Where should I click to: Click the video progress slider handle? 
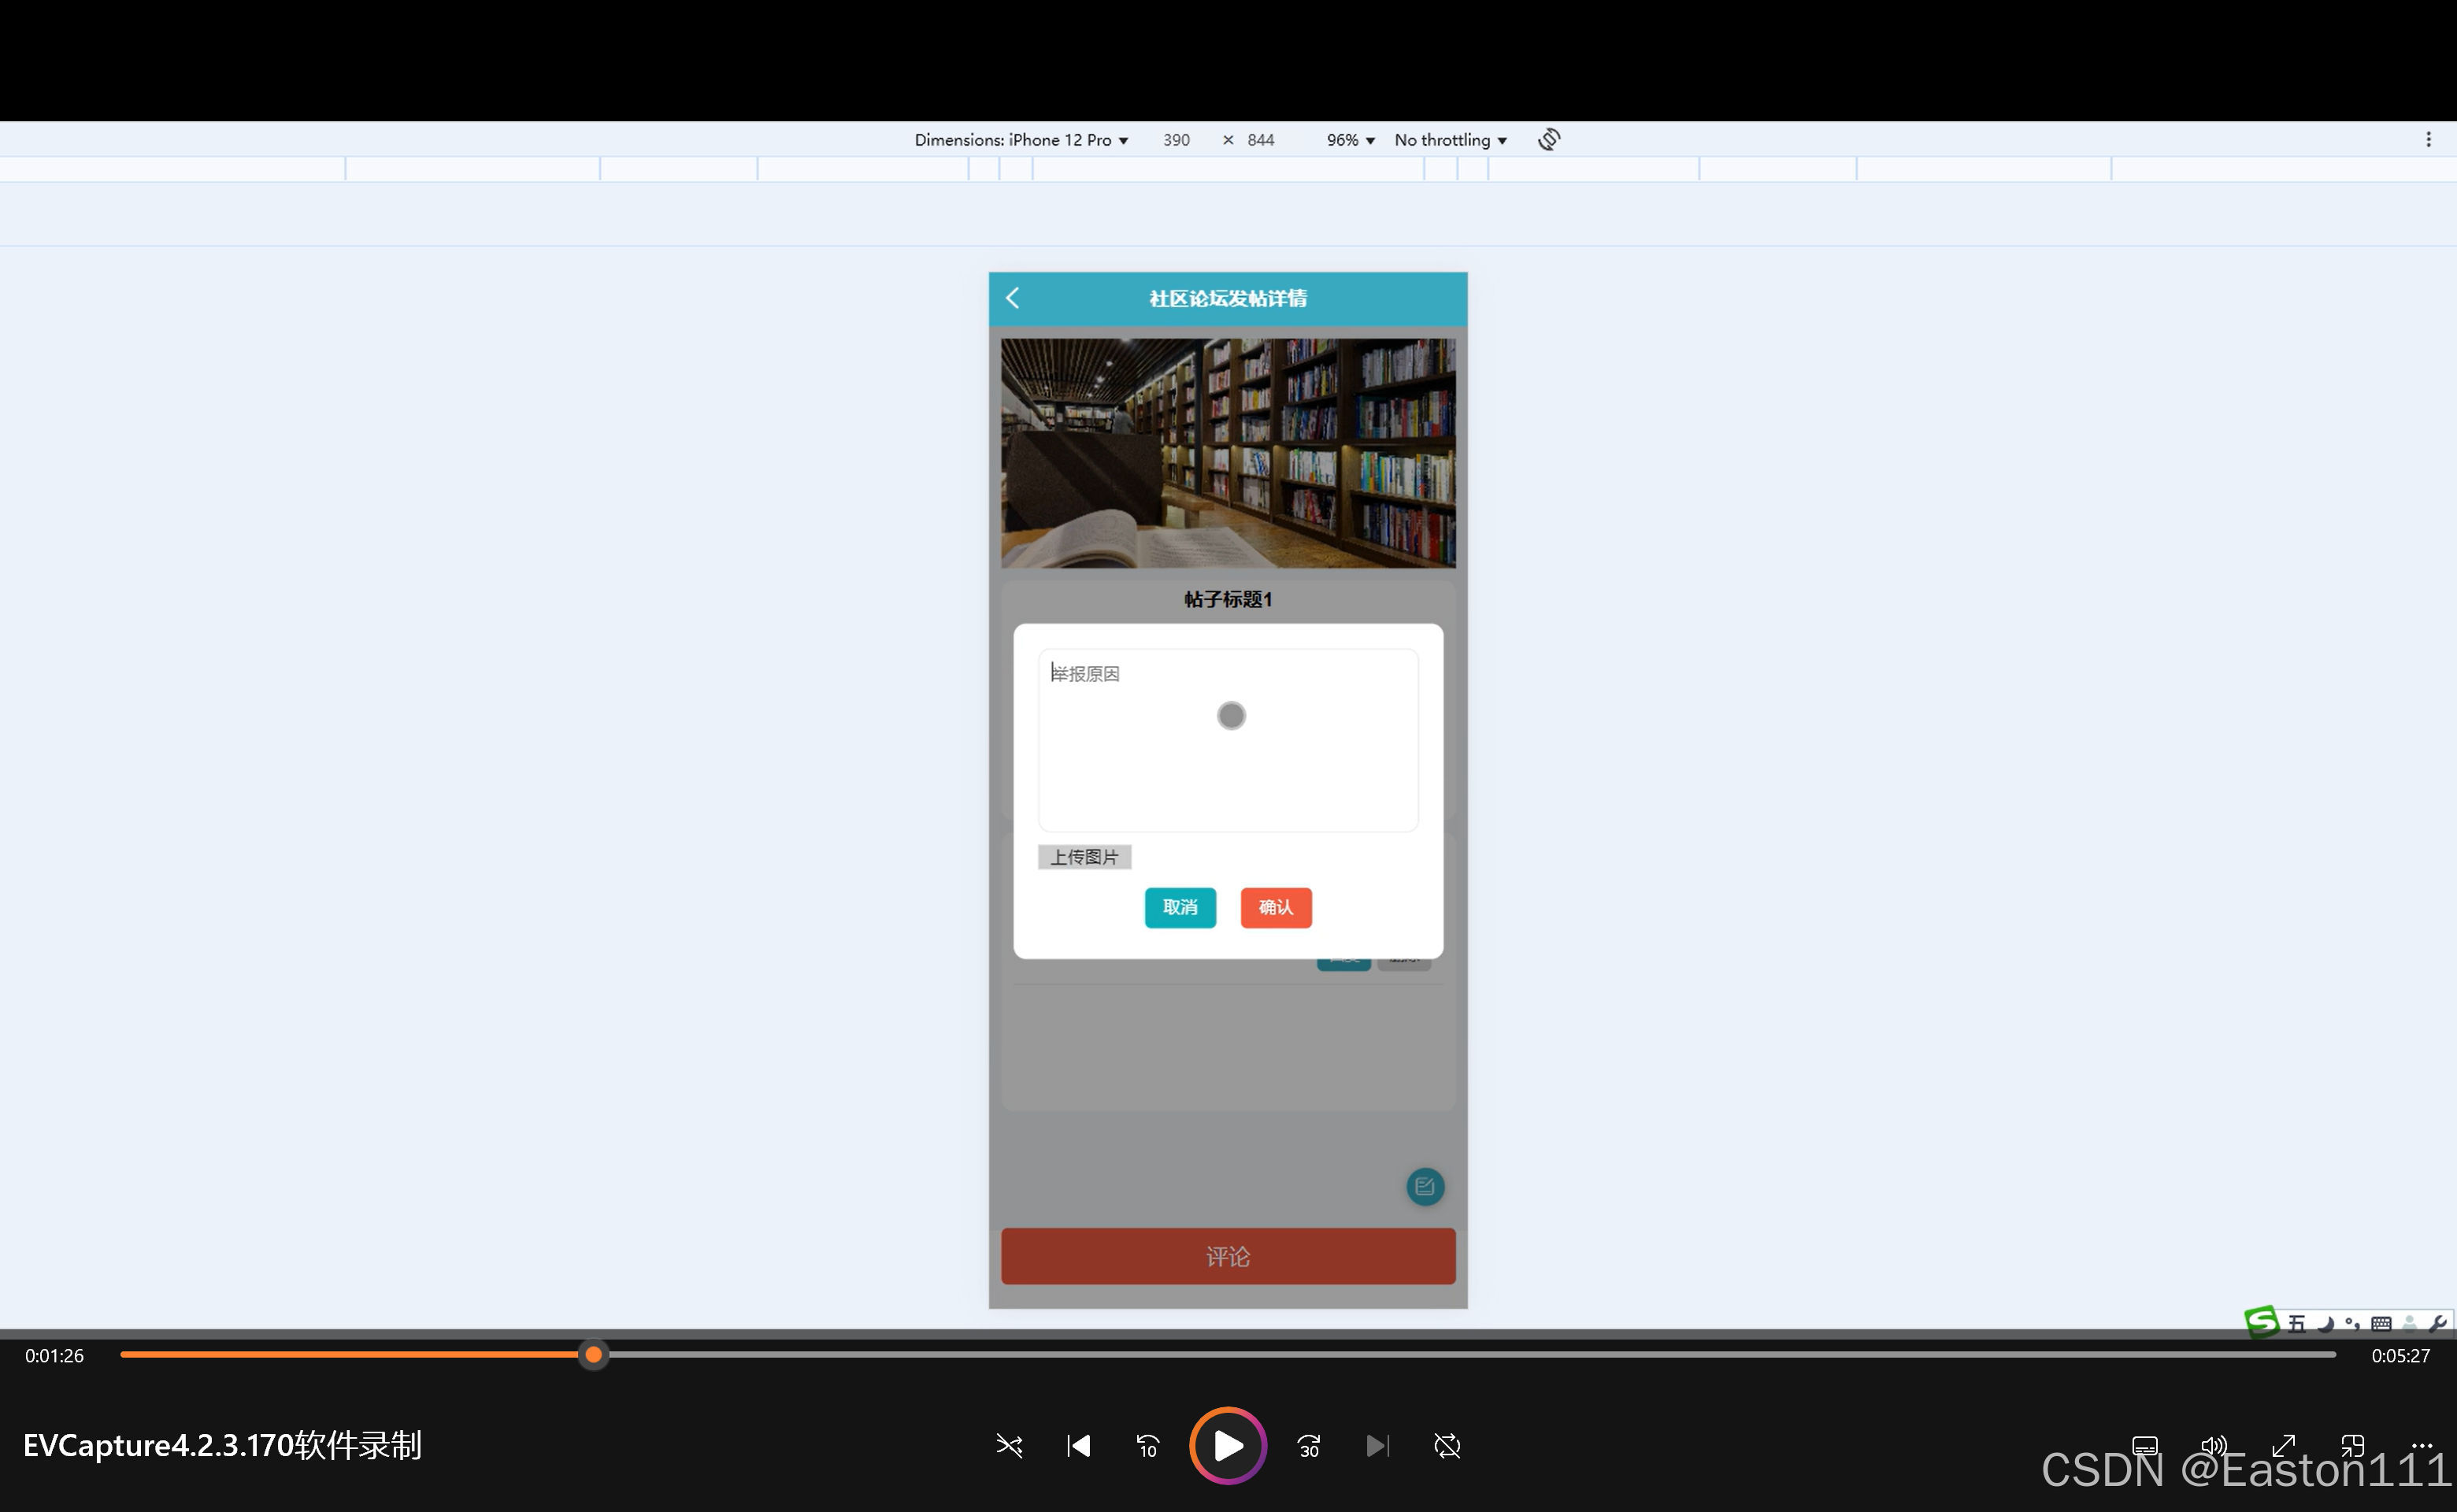tap(593, 1355)
